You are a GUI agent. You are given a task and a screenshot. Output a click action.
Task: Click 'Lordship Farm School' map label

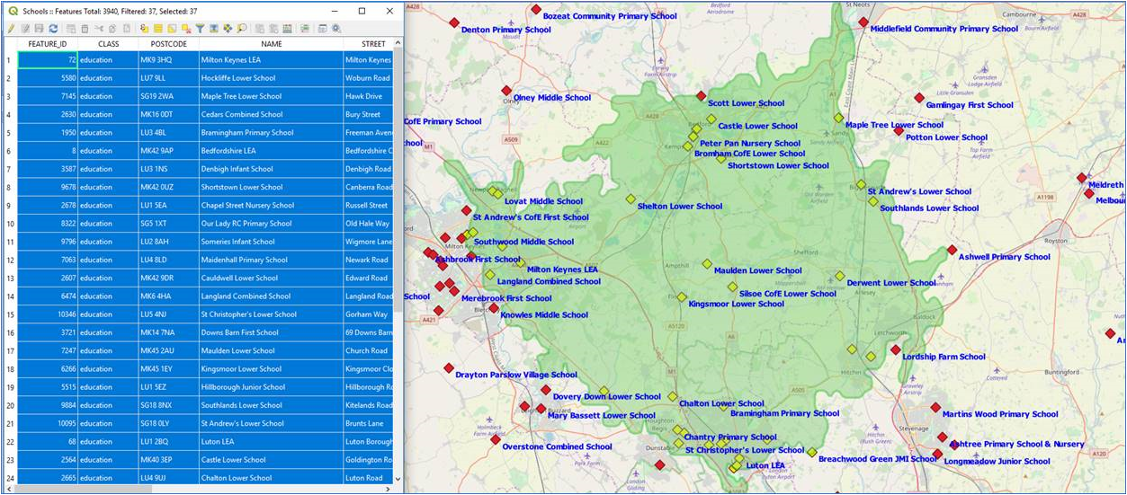click(x=944, y=357)
